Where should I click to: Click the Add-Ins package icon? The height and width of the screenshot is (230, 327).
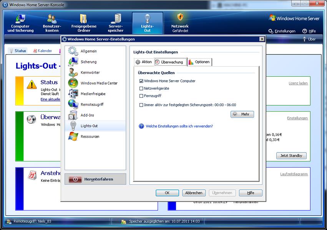[73, 115]
